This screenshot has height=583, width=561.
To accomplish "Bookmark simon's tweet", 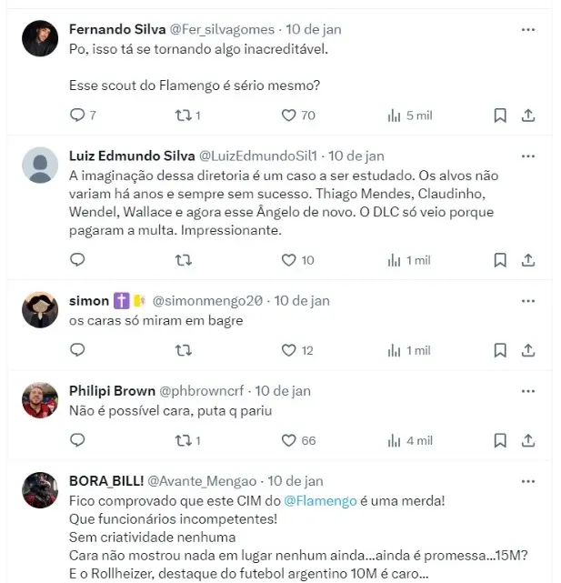I will point(500,350).
